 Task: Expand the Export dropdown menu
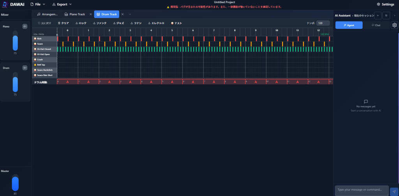(62, 4)
